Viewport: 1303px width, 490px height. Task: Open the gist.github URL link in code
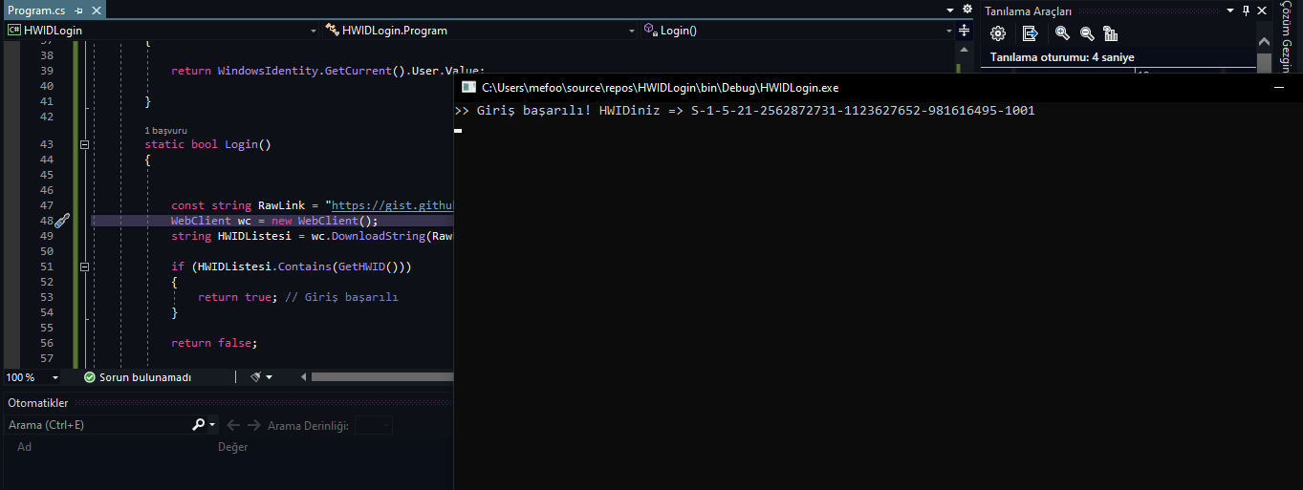point(392,205)
